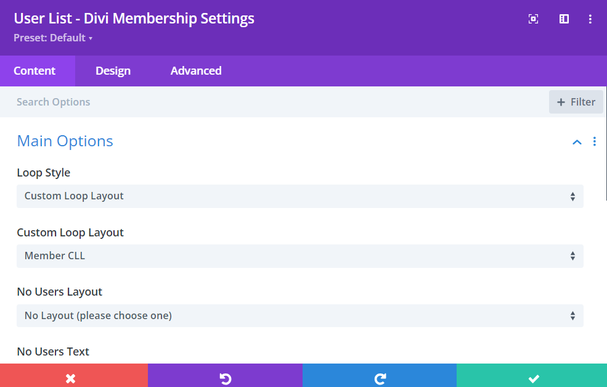Open the Loop Style dropdown

[x=300, y=196]
